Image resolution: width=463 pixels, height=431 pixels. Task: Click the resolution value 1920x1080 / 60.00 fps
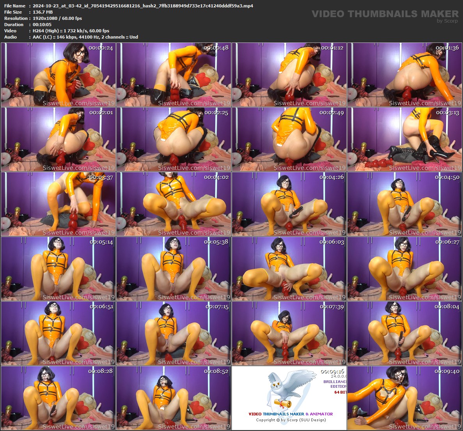click(x=57, y=18)
